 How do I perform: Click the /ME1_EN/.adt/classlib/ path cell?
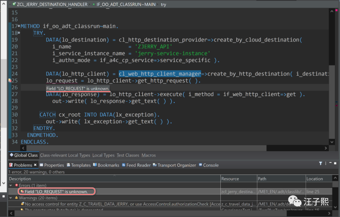(x=281, y=192)
